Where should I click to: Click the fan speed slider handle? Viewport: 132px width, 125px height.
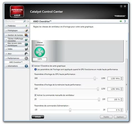pos(99,100)
